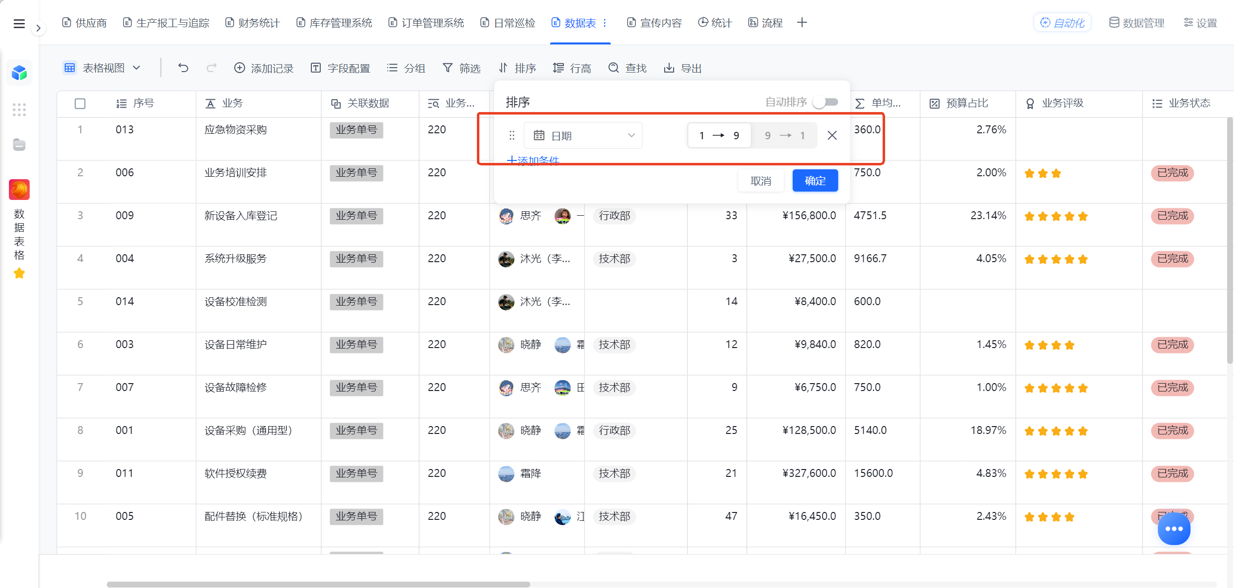Click 已完成 status in 业务培训安排 row
Viewport: 1234px width, 588px height.
pyautogui.click(x=1172, y=173)
